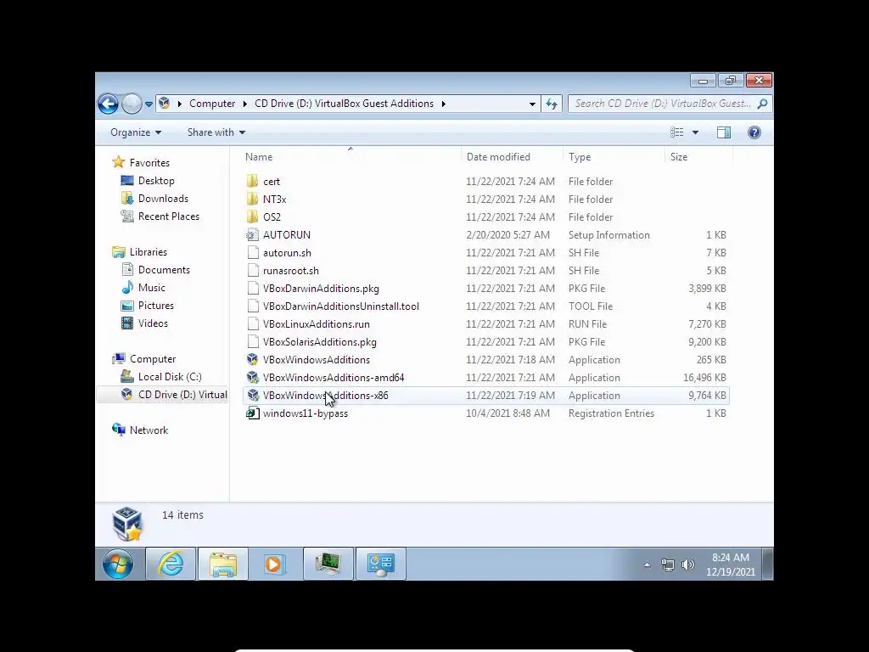Select the AUTORUN setup information icon

click(253, 235)
